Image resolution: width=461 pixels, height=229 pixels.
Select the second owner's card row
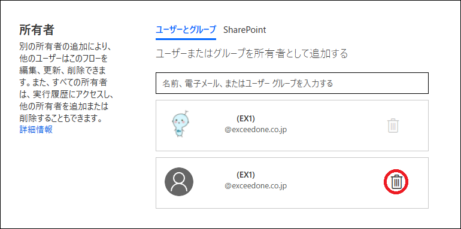[x=292, y=183]
